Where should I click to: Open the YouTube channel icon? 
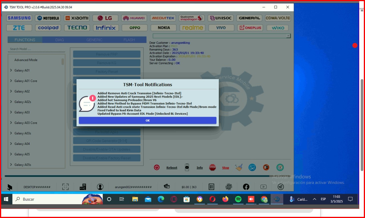coord(263,187)
